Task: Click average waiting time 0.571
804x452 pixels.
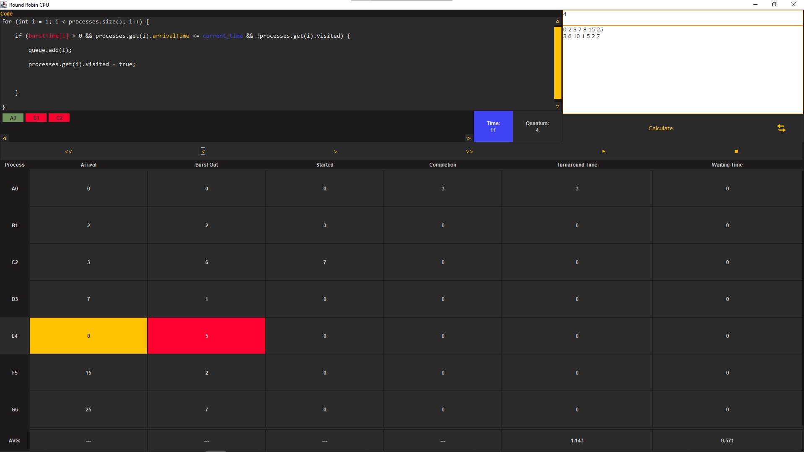Action: tap(727, 441)
